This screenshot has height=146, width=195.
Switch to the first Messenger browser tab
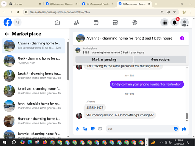(x=61, y=4)
